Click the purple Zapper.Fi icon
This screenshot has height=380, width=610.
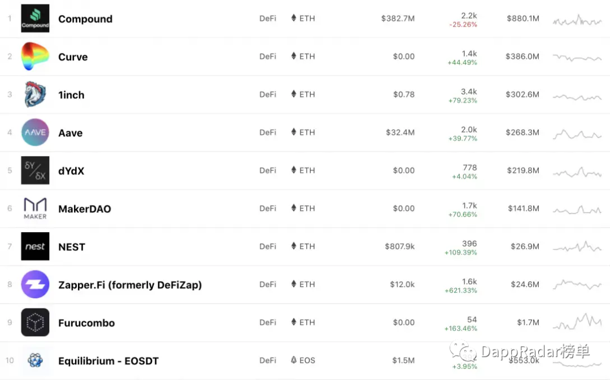(35, 284)
